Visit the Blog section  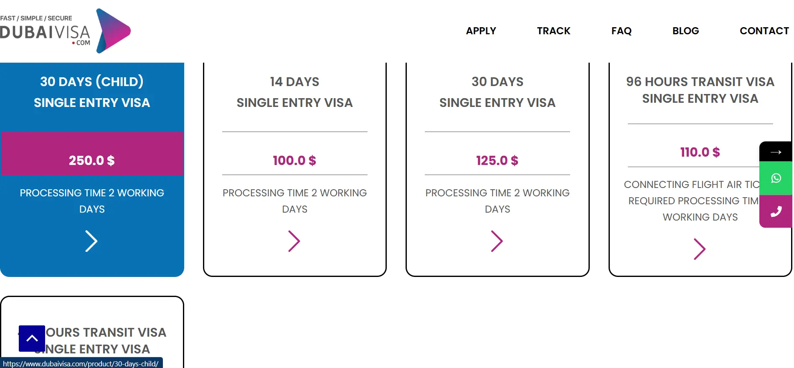685,31
